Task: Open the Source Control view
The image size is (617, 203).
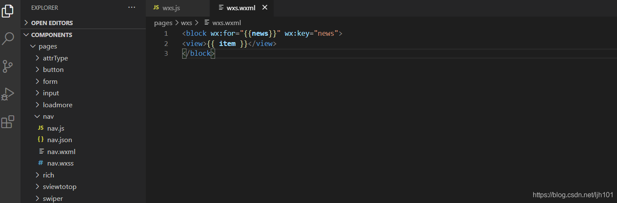Action: (8, 66)
